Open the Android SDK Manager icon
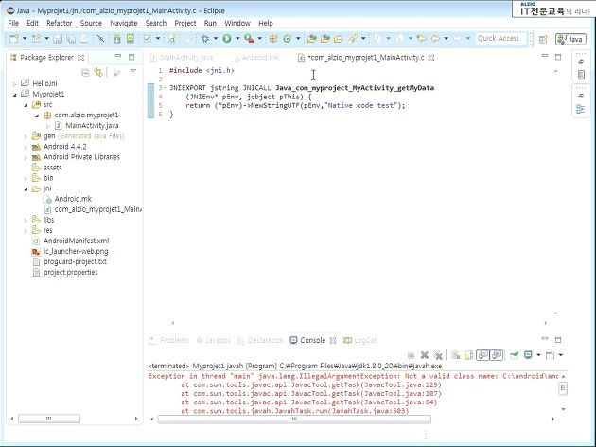596x447 pixels. [x=116, y=39]
